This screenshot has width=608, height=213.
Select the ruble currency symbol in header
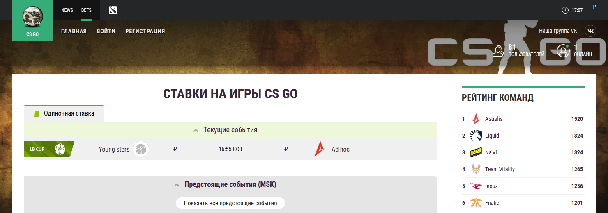click(x=594, y=7)
